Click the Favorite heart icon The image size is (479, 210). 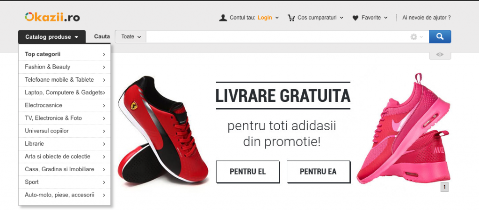(356, 18)
